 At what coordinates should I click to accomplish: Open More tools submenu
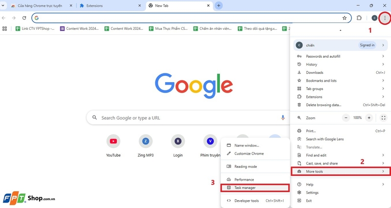pyautogui.click(x=341, y=172)
